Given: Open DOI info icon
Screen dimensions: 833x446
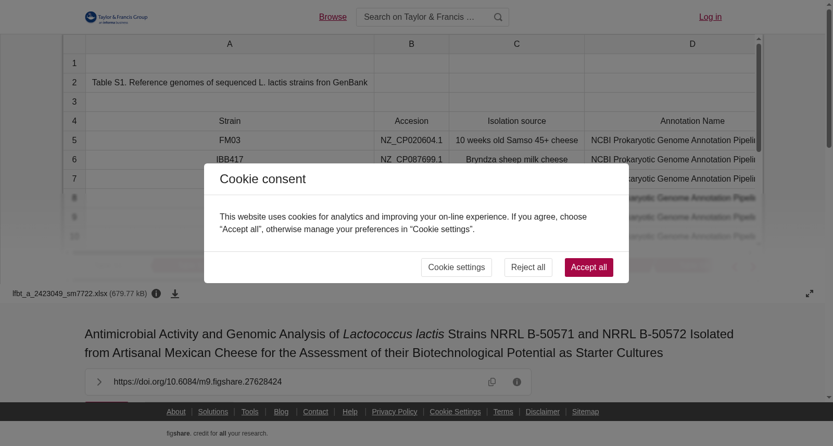Looking at the screenshot, I should click(x=517, y=382).
